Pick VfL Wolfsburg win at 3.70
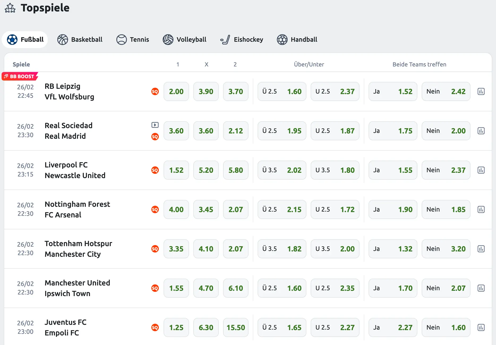Image resolution: width=496 pixels, height=345 pixels. (236, 91)
